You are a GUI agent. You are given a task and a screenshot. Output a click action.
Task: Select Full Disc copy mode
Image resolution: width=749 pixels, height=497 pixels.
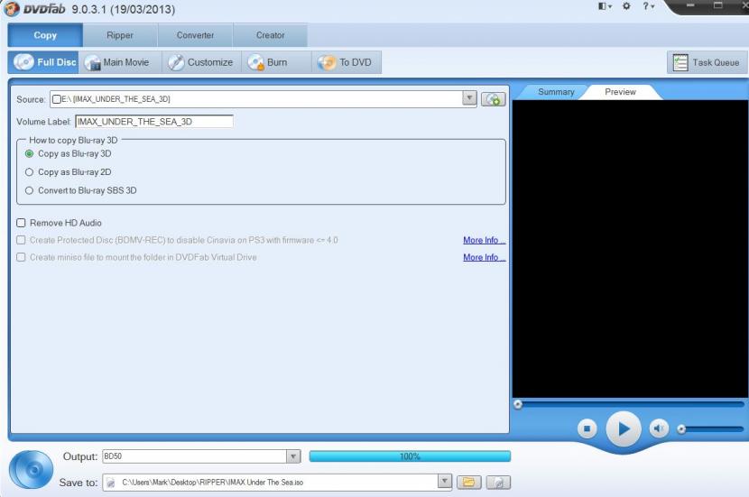43,62
